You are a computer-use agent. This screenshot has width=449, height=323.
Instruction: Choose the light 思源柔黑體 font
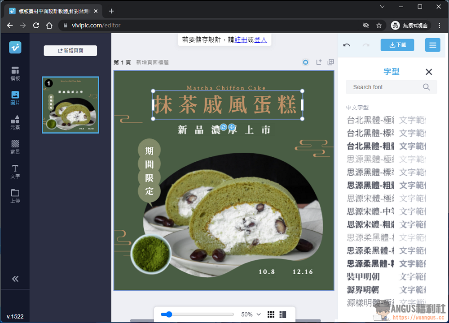[387, 237]
